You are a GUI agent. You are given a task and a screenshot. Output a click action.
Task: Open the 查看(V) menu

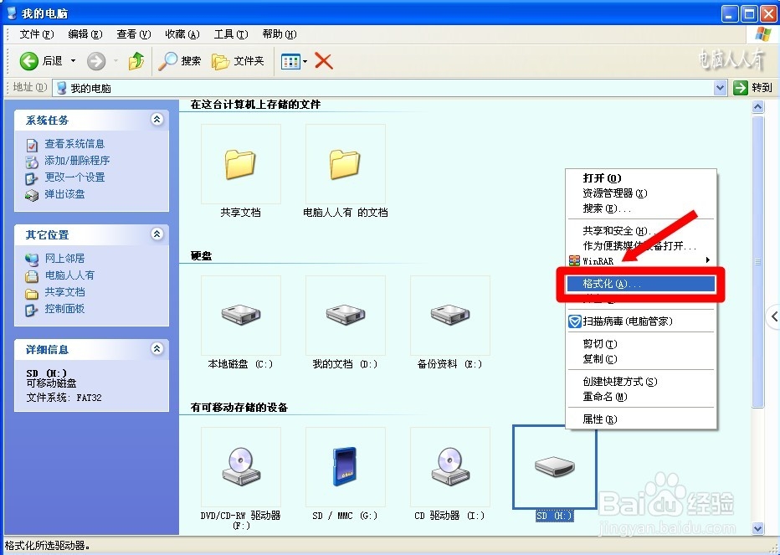(134, 33)
